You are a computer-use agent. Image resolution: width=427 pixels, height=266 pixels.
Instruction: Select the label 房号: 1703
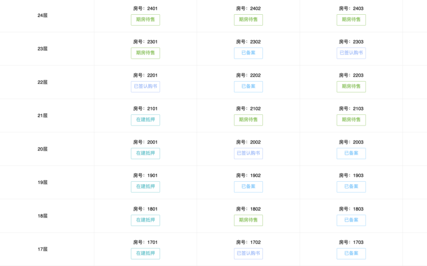coord(351,242)
